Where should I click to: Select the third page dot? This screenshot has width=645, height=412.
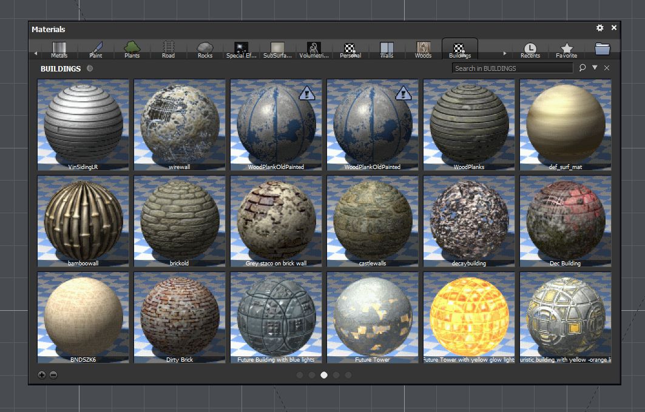(324, 375)
